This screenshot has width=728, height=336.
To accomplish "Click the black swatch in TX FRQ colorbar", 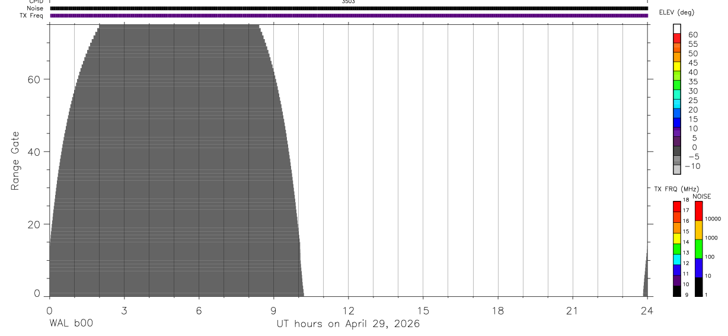I will click(677, 291).
